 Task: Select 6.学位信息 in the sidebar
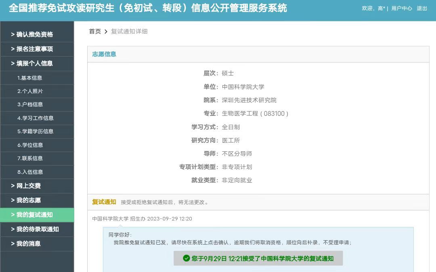click(37, 145)
